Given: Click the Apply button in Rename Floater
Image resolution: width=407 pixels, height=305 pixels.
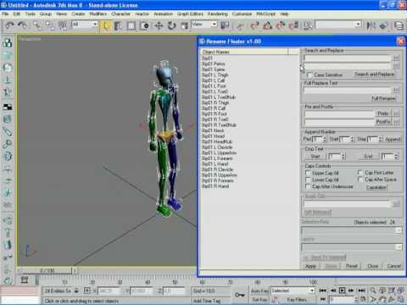Looking at the screenshot, I should coord(310,266).
